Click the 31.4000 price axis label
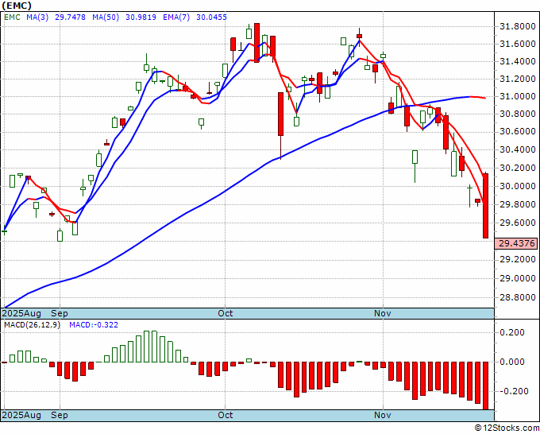 517,61
